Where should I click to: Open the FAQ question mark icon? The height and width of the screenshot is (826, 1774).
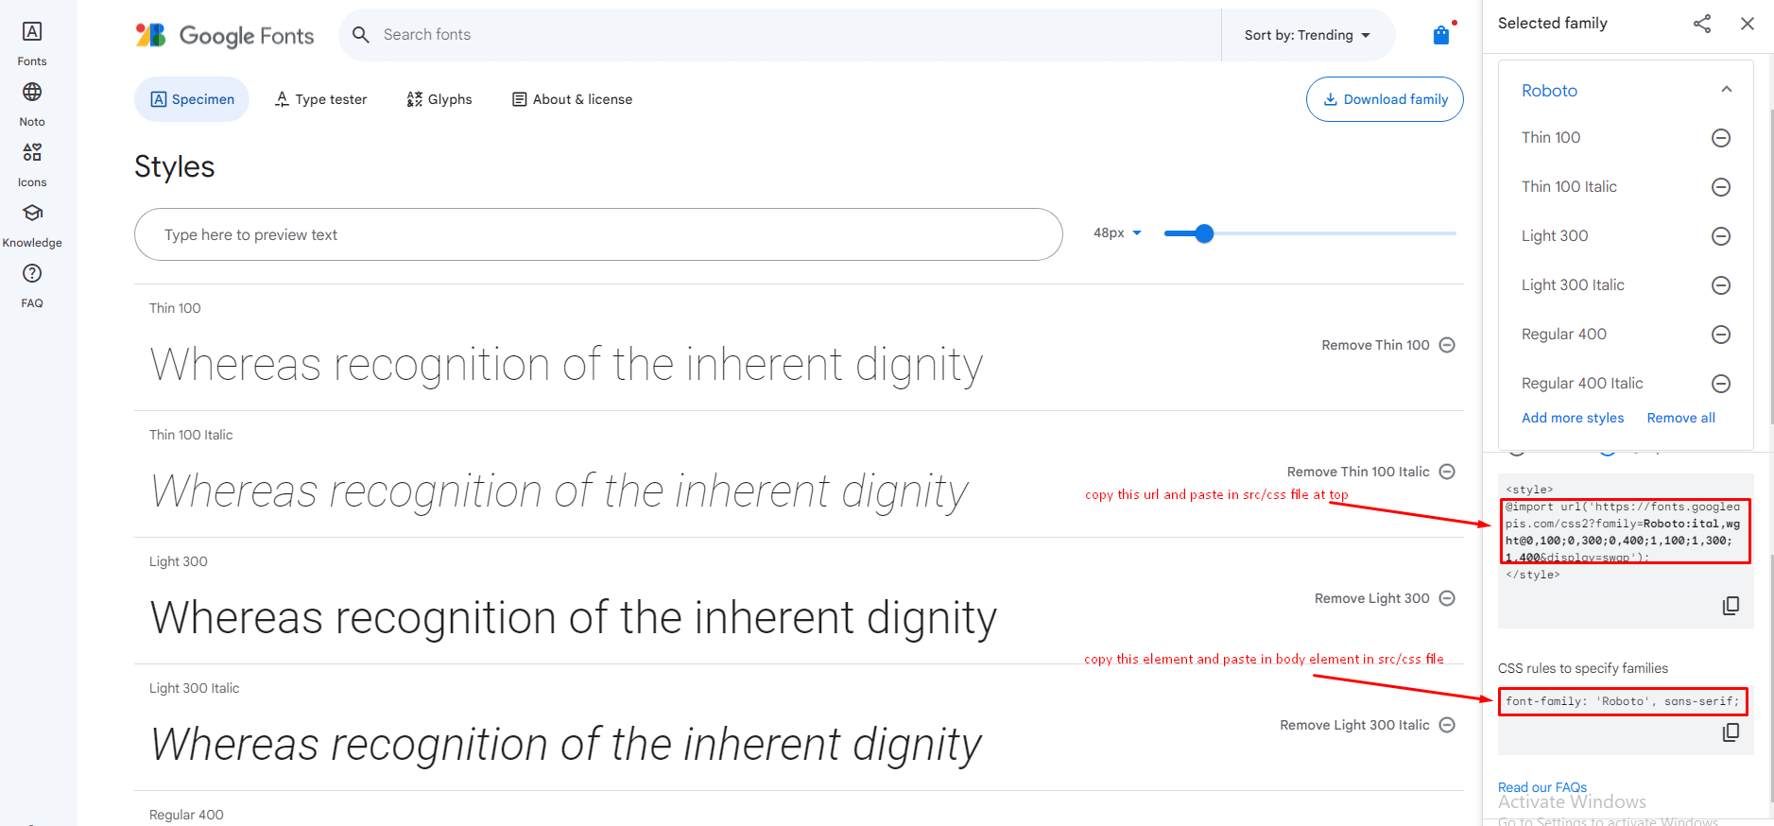[32, 274]
